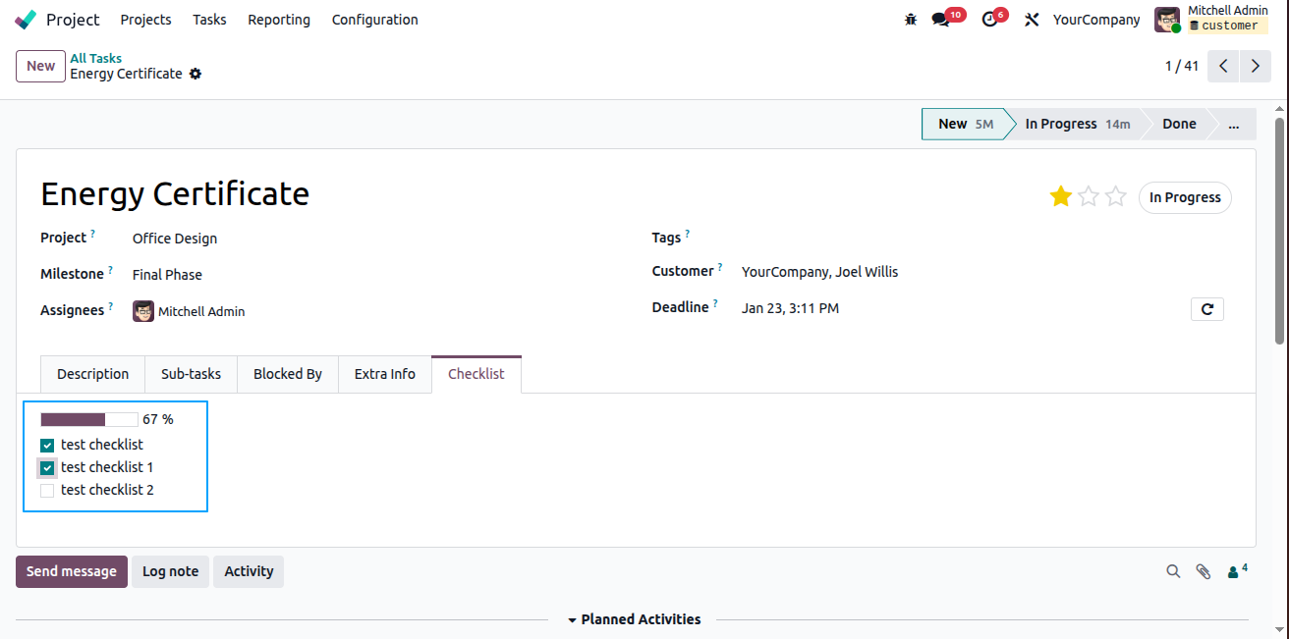
Task: Expand the '...' more stages dropdown
Action: click(x=1234, y=124)
